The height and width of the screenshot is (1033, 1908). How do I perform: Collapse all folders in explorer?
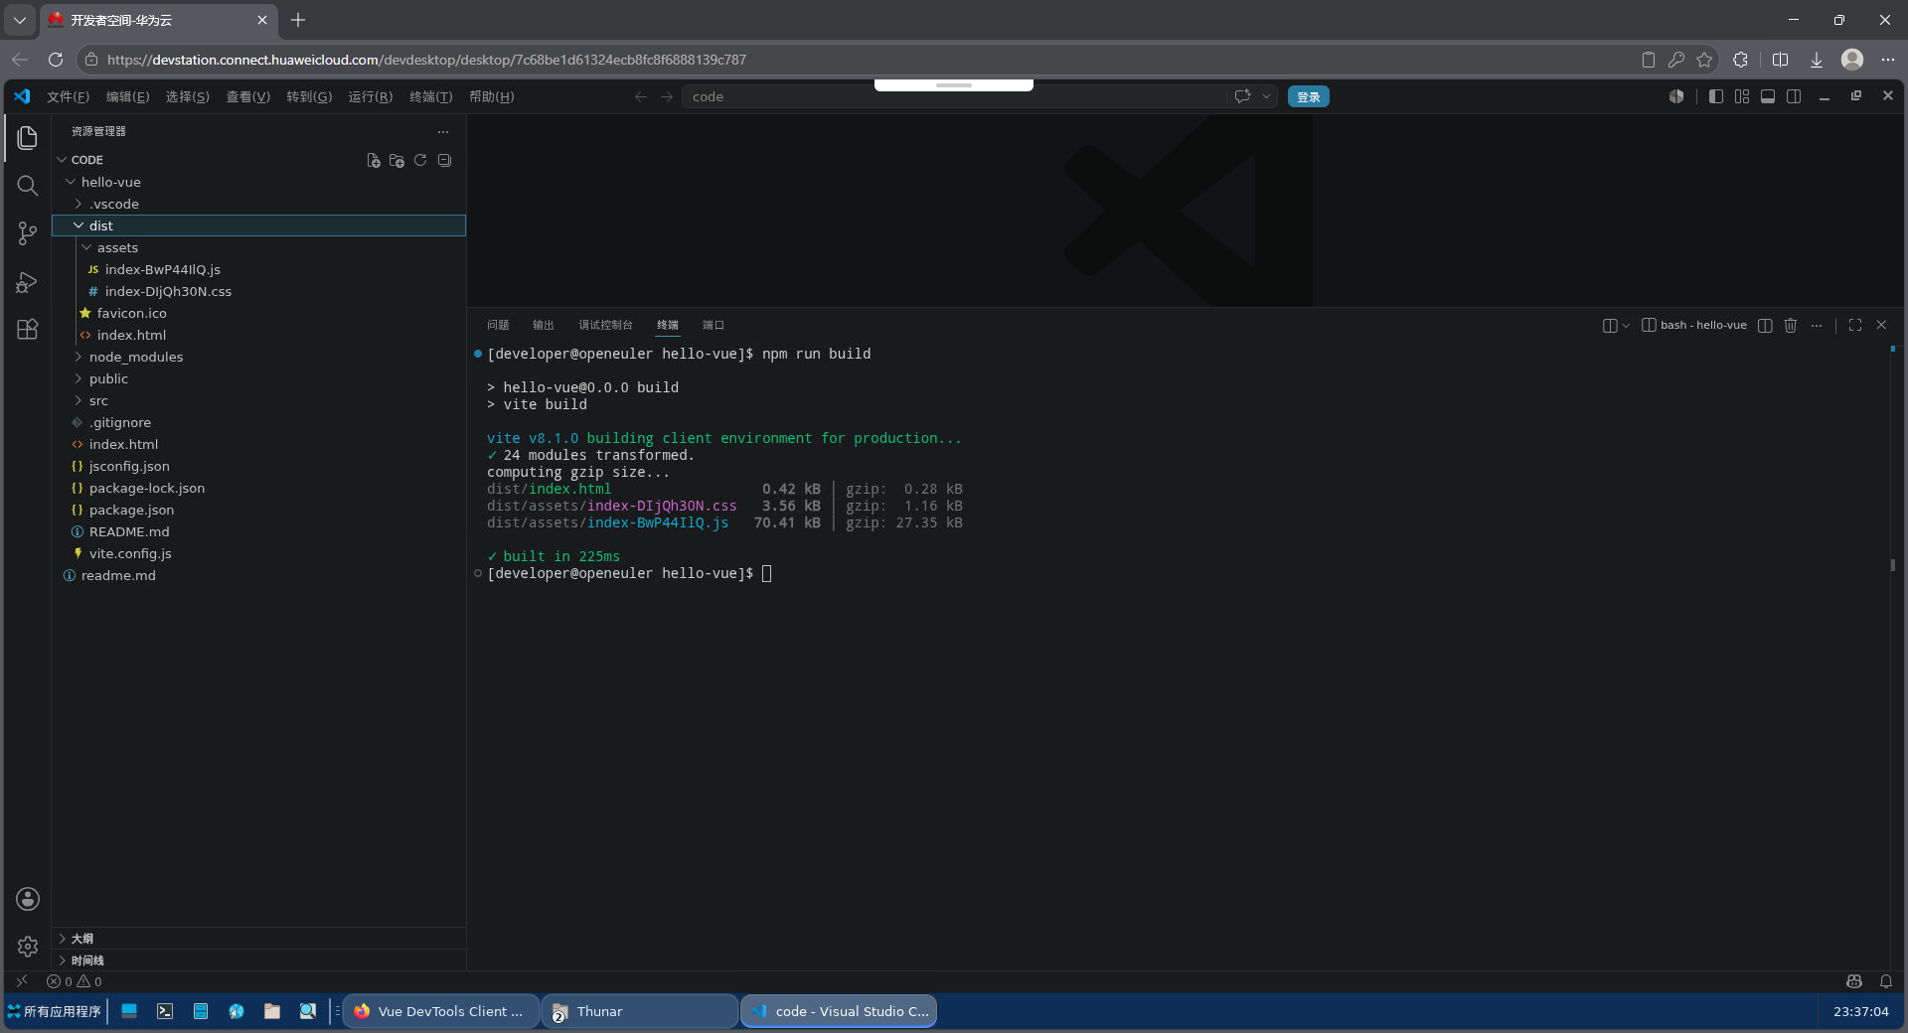click(x=444, y=160)
